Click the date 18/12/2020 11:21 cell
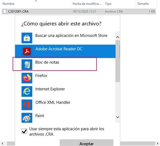This screenshot has width=160, height=146. click(84, 11)
